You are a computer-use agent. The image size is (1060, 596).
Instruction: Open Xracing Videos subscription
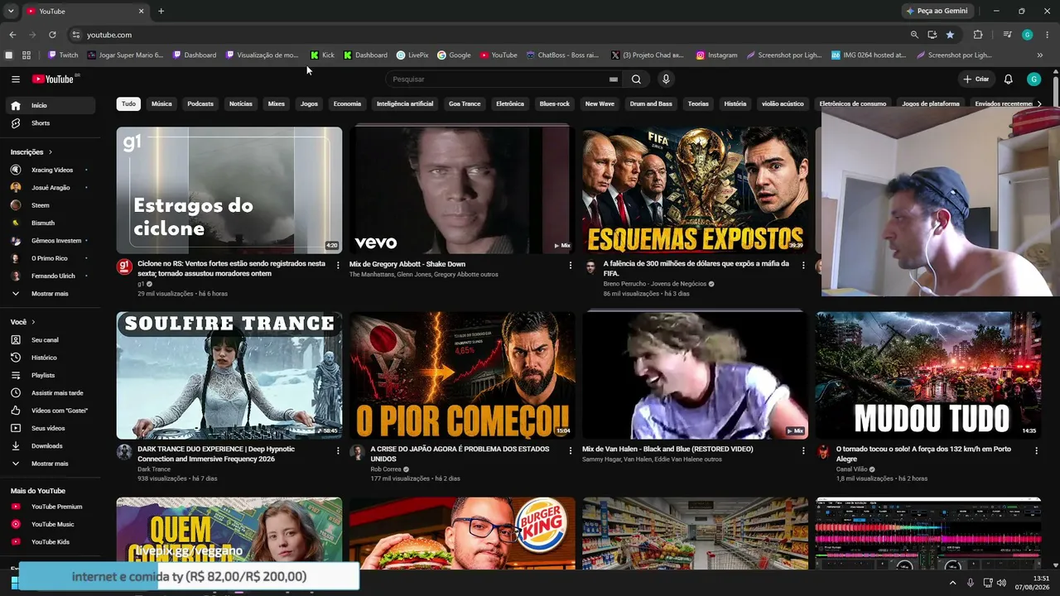pyautogui.click(x=51, y=171)
